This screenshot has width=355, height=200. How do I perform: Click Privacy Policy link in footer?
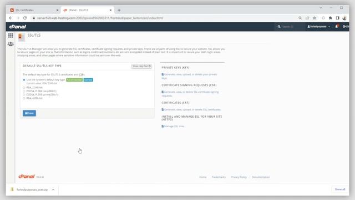[239, 177]
